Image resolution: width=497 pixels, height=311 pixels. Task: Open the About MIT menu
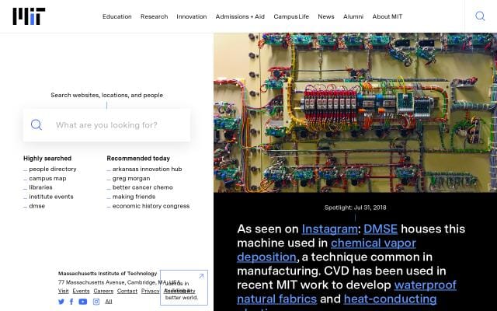point(388,16)
